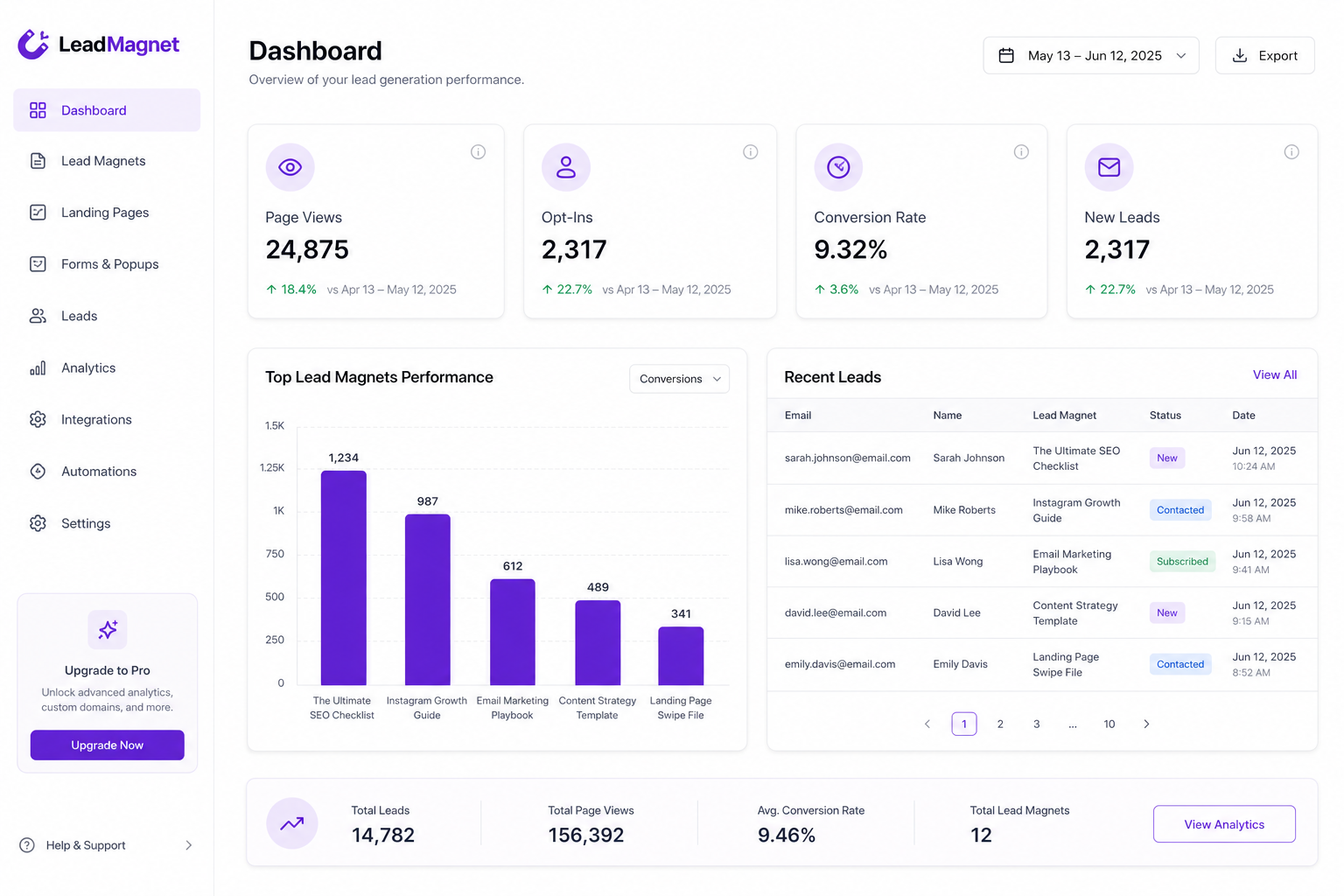Click the Landing Pages sidebar icon

click(38, 213)
